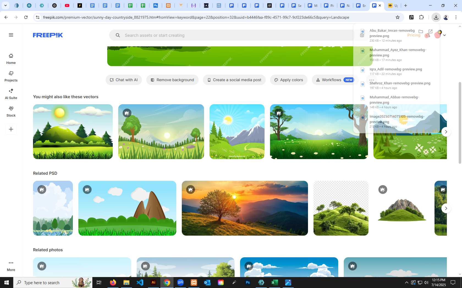Image resolution: width=462 pixels, height=288 pixels.
Task: Open Chrome three-dot menu
Action: coord(456,17)
